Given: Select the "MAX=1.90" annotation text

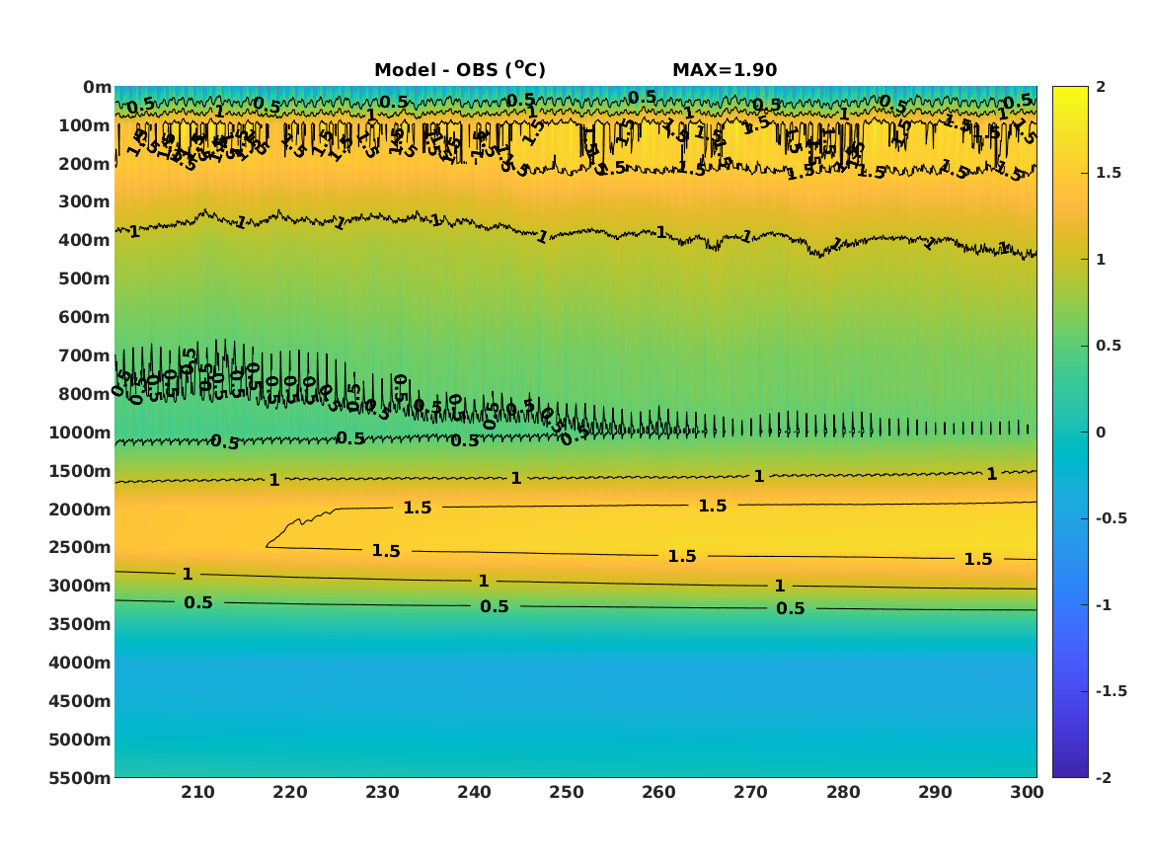Looking at the screenshot, I should point(725,70).
